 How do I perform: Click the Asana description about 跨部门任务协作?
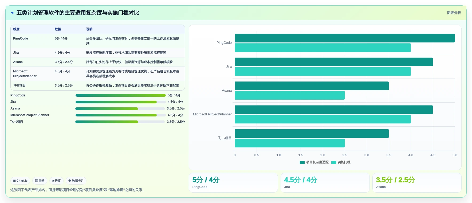129,62
